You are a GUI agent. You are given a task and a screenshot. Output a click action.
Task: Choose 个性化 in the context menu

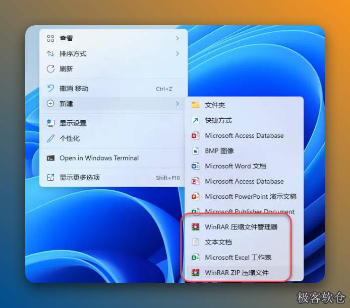click(x=113, y=138)
